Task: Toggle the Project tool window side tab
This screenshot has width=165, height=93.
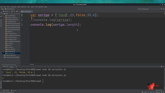Action: click(1, 14)
